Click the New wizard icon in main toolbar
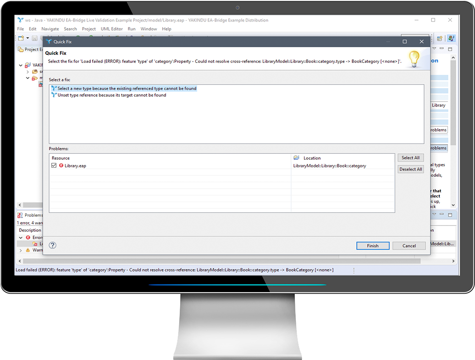The width and height of the screenshot is (475, 360). (x=21, y=38)
